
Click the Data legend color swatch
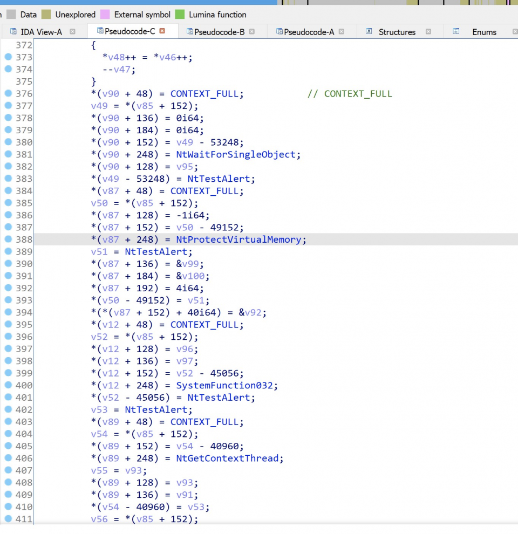click(x=11, y=15)
